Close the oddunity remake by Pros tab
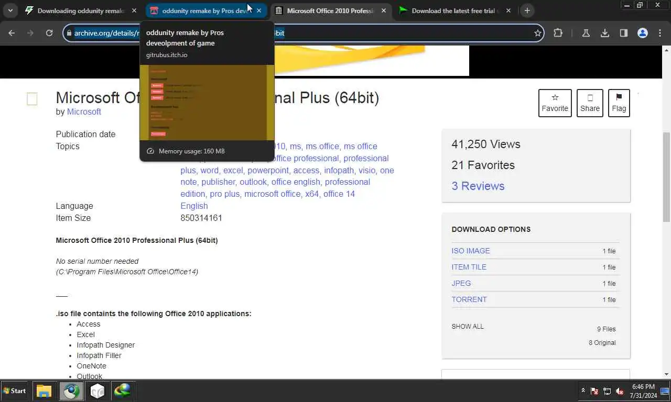The height and width of the screenshot is (402, 671). tap(259, 10)
